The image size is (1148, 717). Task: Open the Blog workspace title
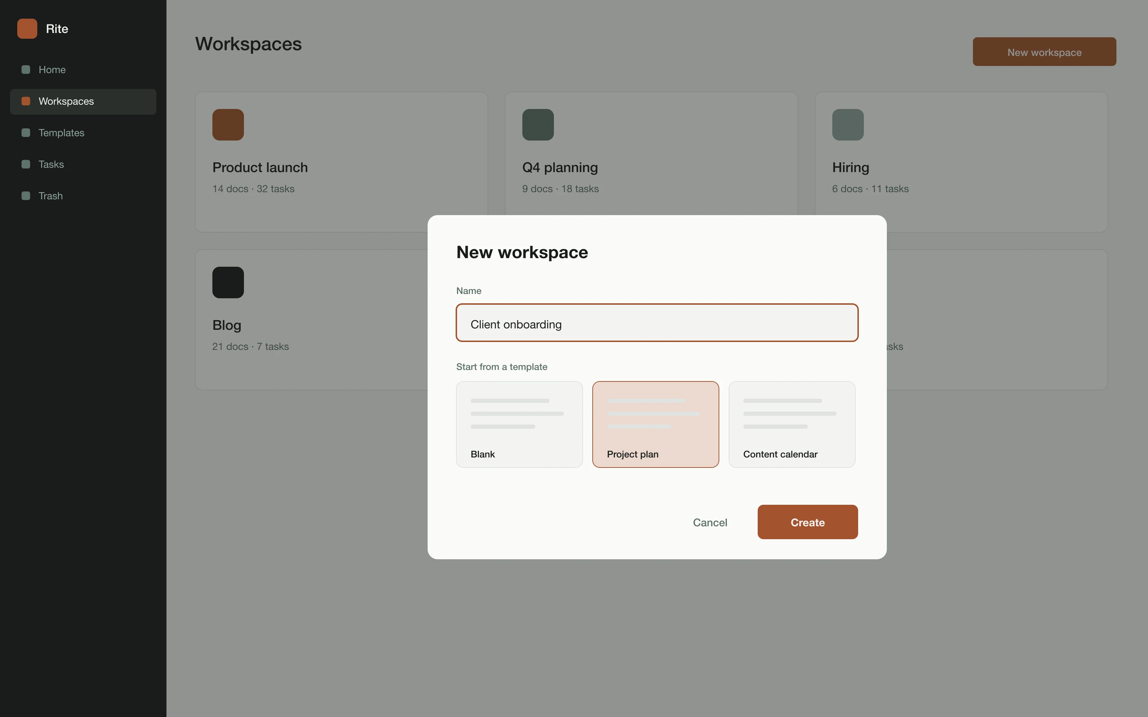[227, 325]
